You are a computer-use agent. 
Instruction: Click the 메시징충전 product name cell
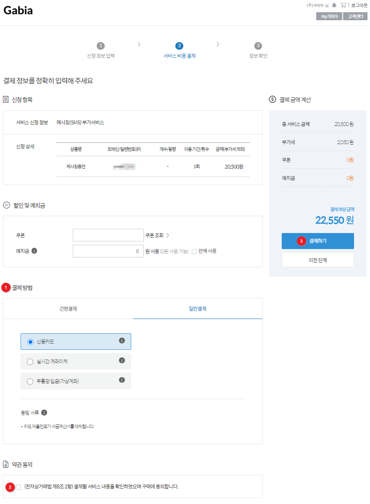pos(76,166)
